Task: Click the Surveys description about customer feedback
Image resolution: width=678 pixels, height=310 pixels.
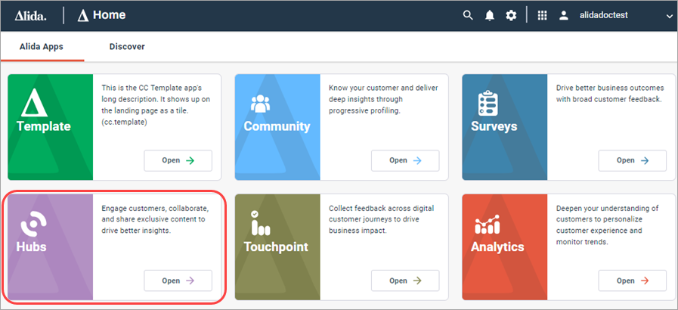Action: tap(610, 94)
